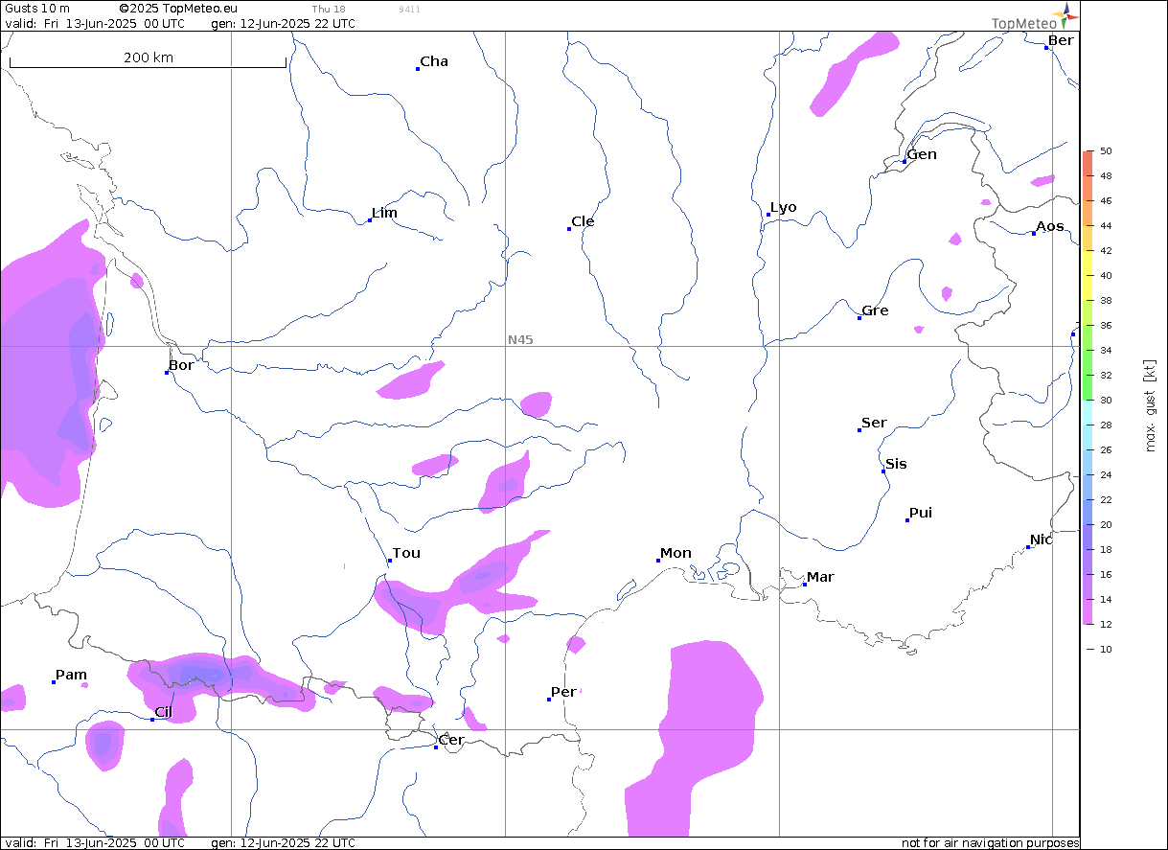Click the 20 value on the gust legend

pos(1106,525)
